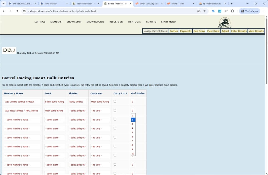Switch to the SHOW SETUP menu
Screen dimensions: 268x175
74,22
